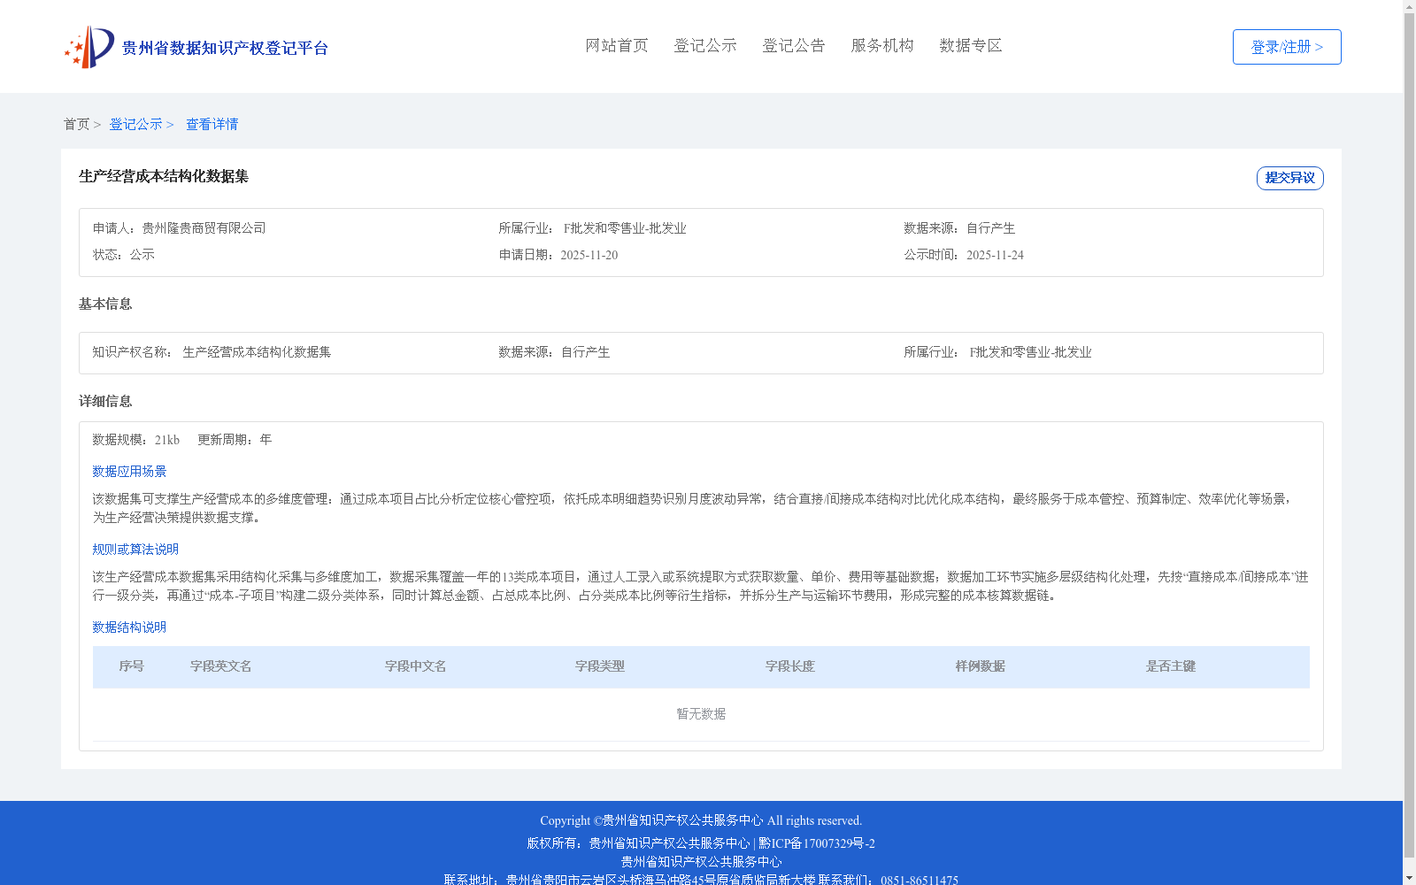1416x885 pixels.
Task: Open 登记公告 in the navigation menu
Action: pos(794,45)
